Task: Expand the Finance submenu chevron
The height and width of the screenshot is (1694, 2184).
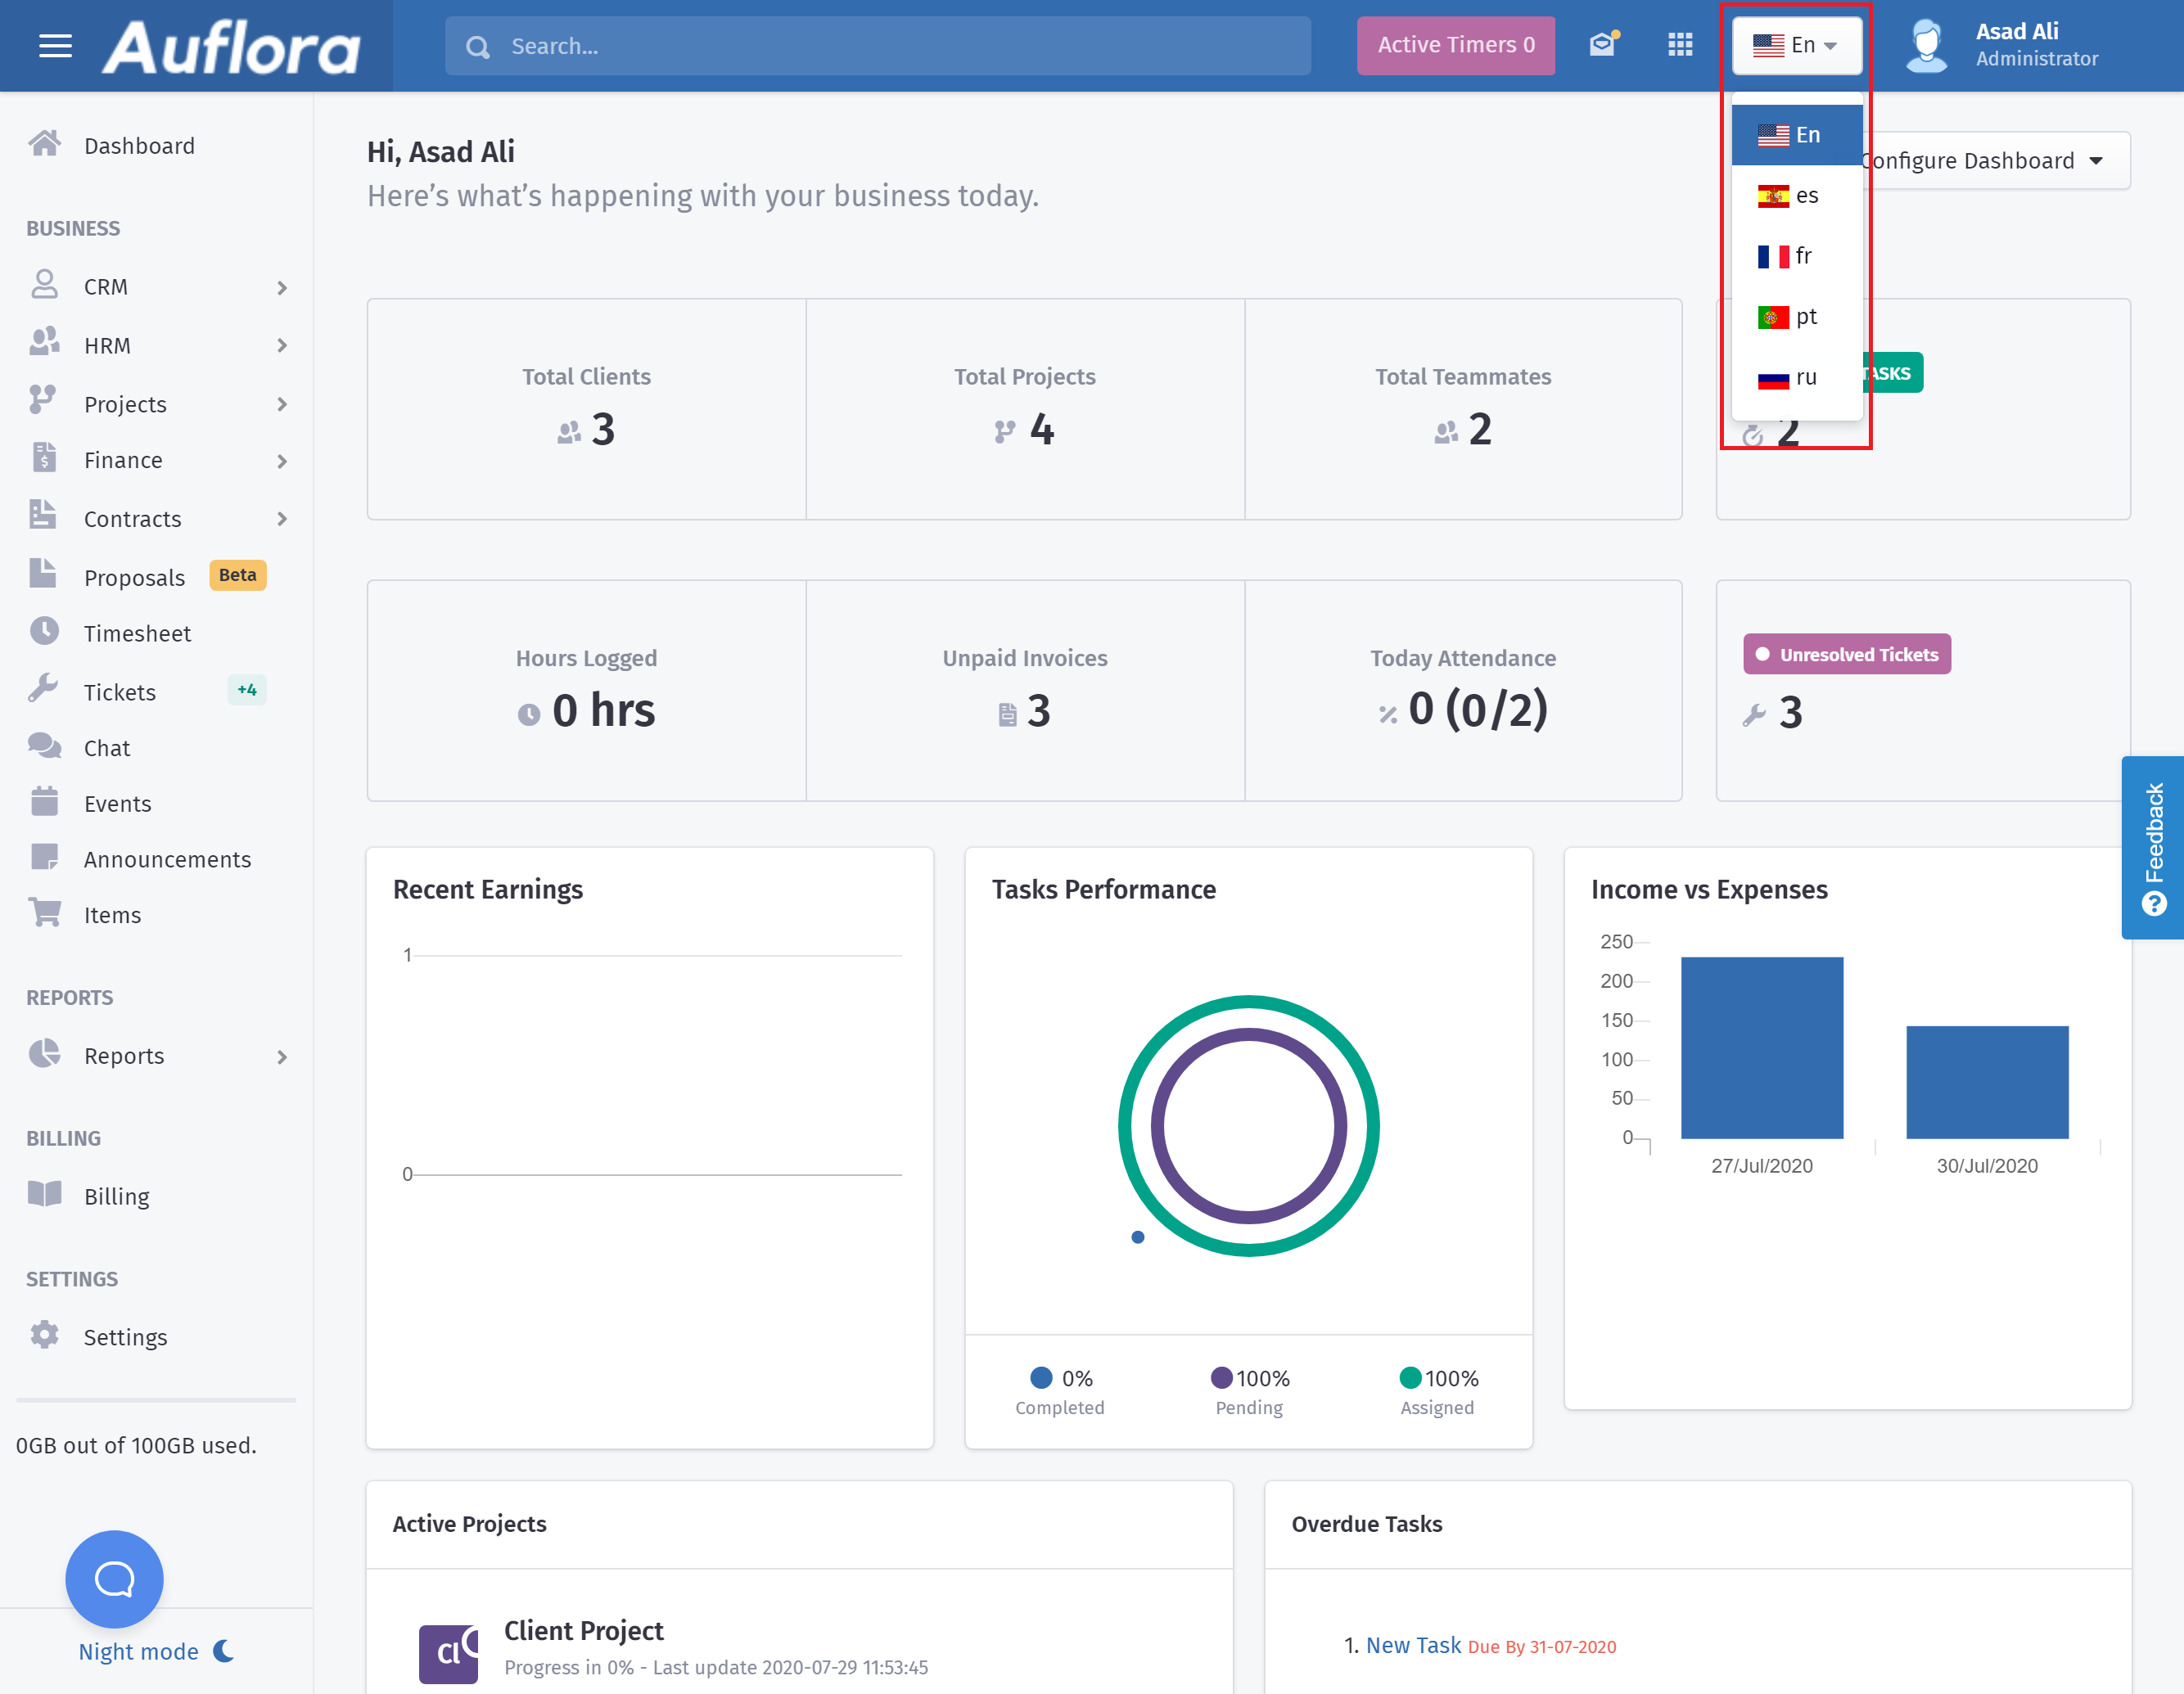Action: click(x=282, y=461)
